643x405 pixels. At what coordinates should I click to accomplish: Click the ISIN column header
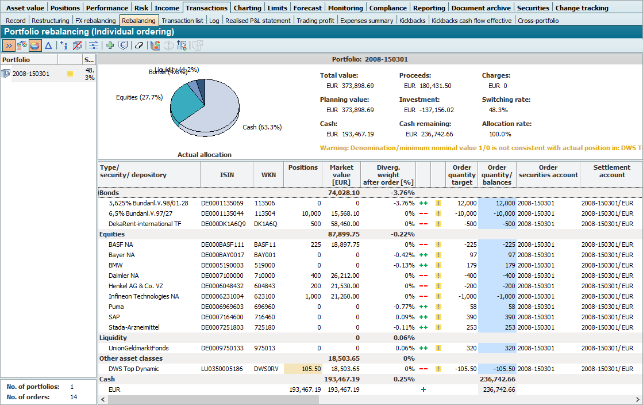coord(226,174)
